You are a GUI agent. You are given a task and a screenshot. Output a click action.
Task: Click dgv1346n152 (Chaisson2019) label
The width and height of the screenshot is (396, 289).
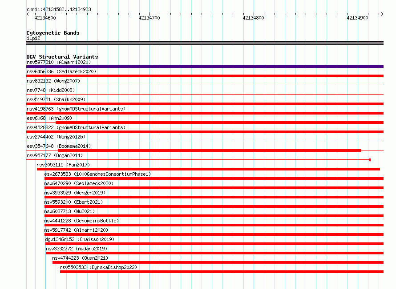[80, 239]
